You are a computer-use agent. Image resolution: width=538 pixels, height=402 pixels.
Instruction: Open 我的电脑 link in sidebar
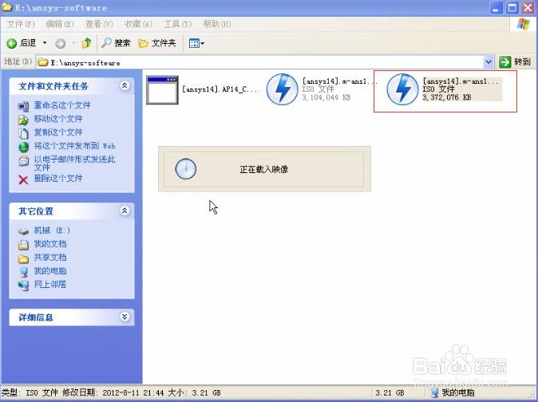click(50, 270)
